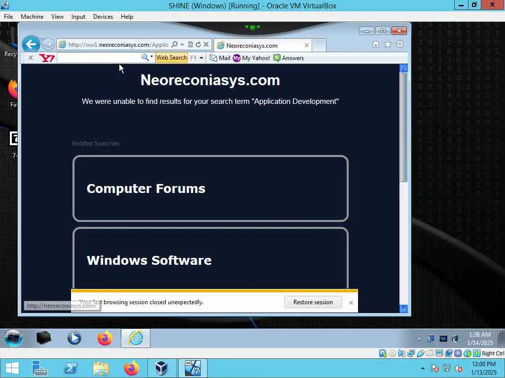Open the black box icon on guest taskbar
This screenshot has height=378, width=505.
pos(43,338)
